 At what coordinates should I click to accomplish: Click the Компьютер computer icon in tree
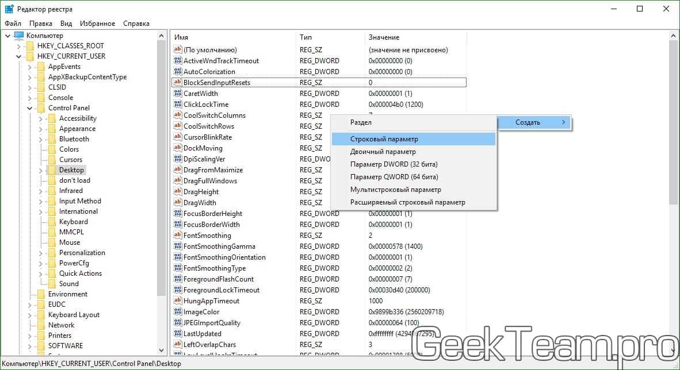coord(18,35)
